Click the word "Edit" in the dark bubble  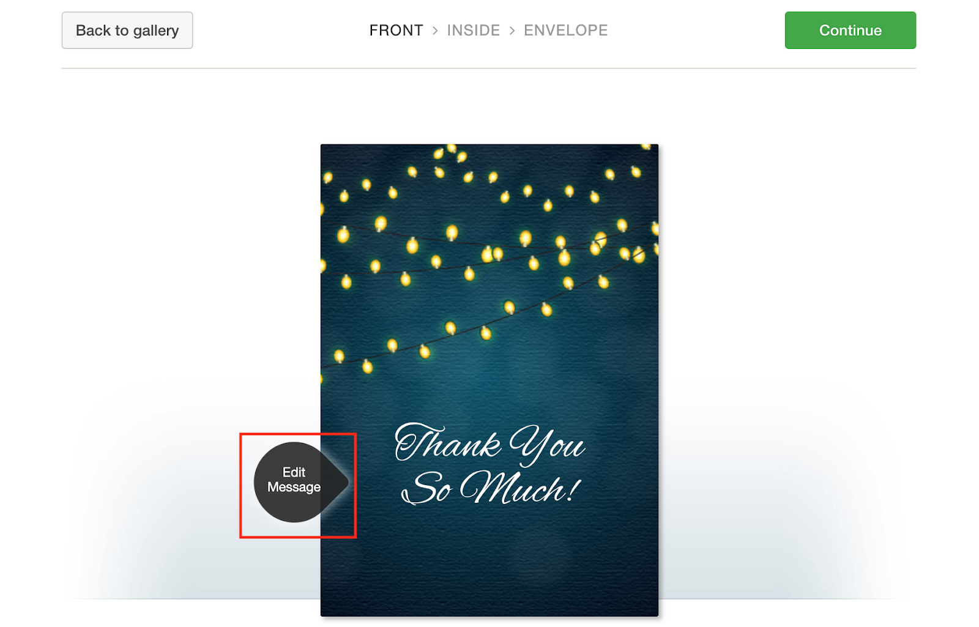tap(294, 472)
